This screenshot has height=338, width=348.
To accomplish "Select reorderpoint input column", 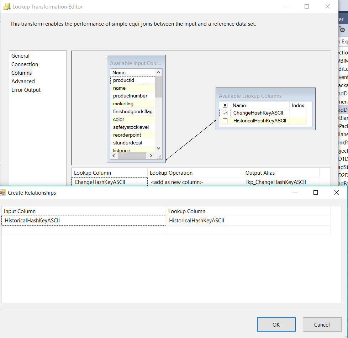I will [x=133, y=135].
